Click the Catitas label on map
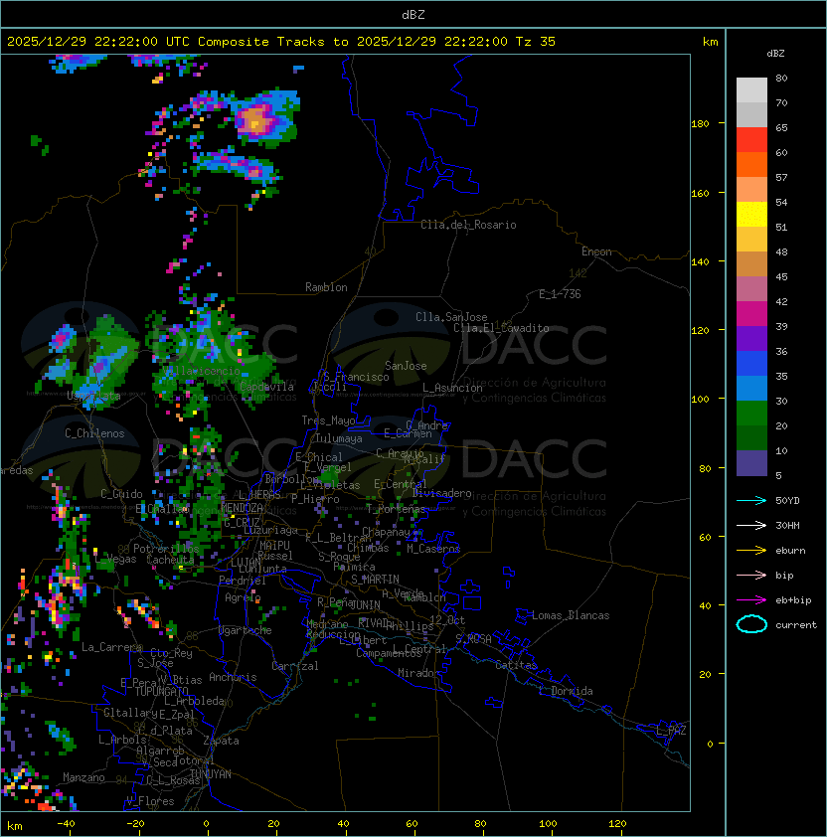This screenshot has height=837, width=827. 516,665
